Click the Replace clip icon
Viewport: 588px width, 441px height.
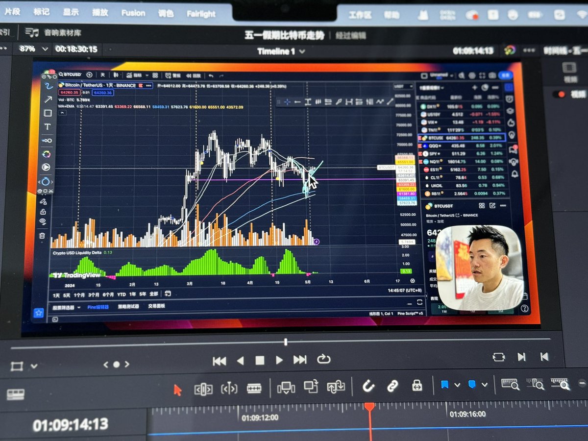tap(336, 387)
